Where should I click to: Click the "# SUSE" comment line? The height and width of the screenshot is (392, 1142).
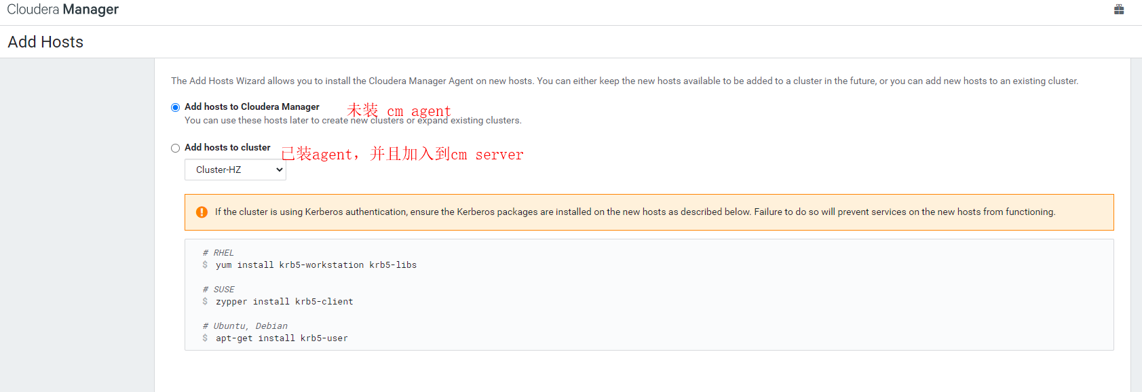(218, 290)
